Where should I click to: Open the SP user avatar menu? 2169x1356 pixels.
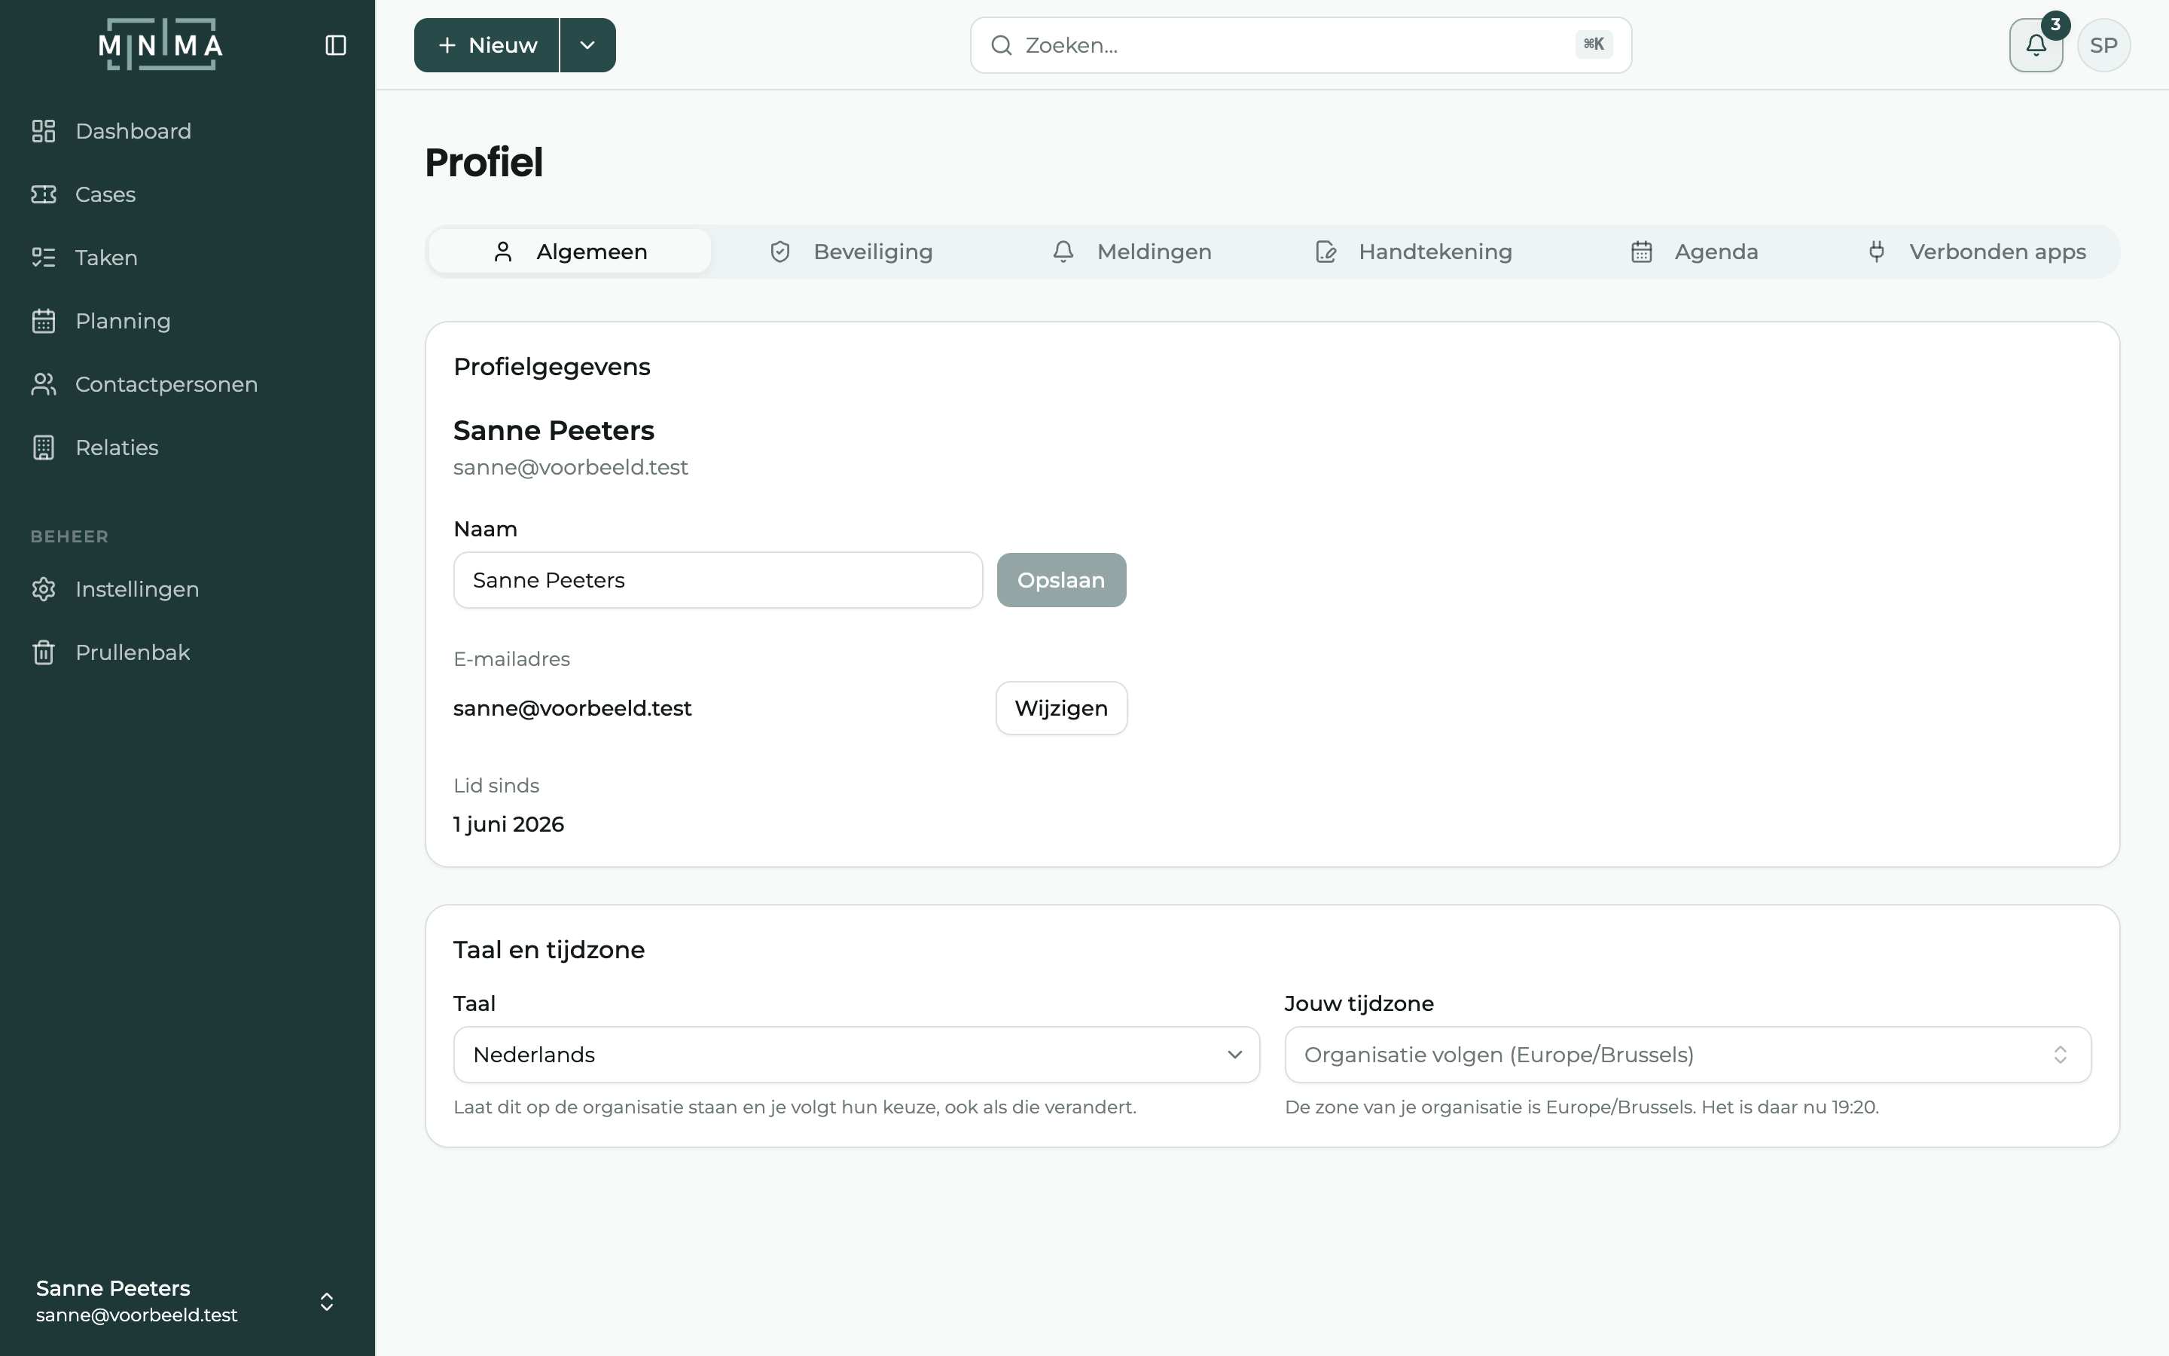2103,45
